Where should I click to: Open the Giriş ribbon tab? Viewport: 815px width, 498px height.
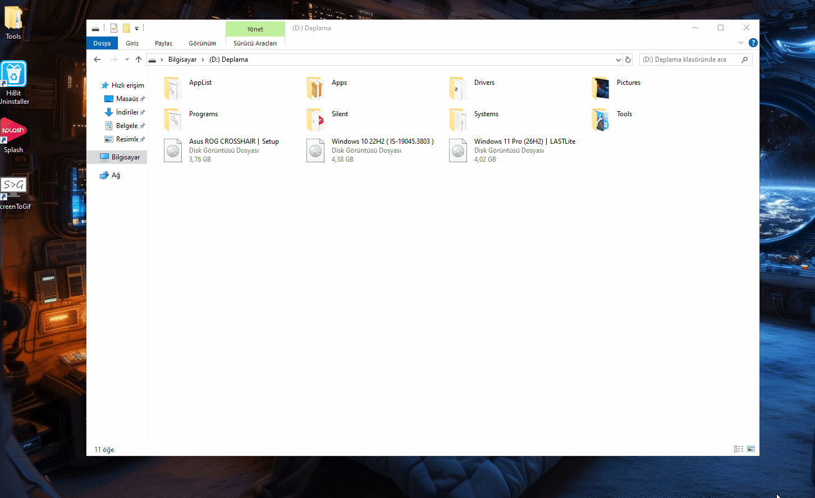132,43
